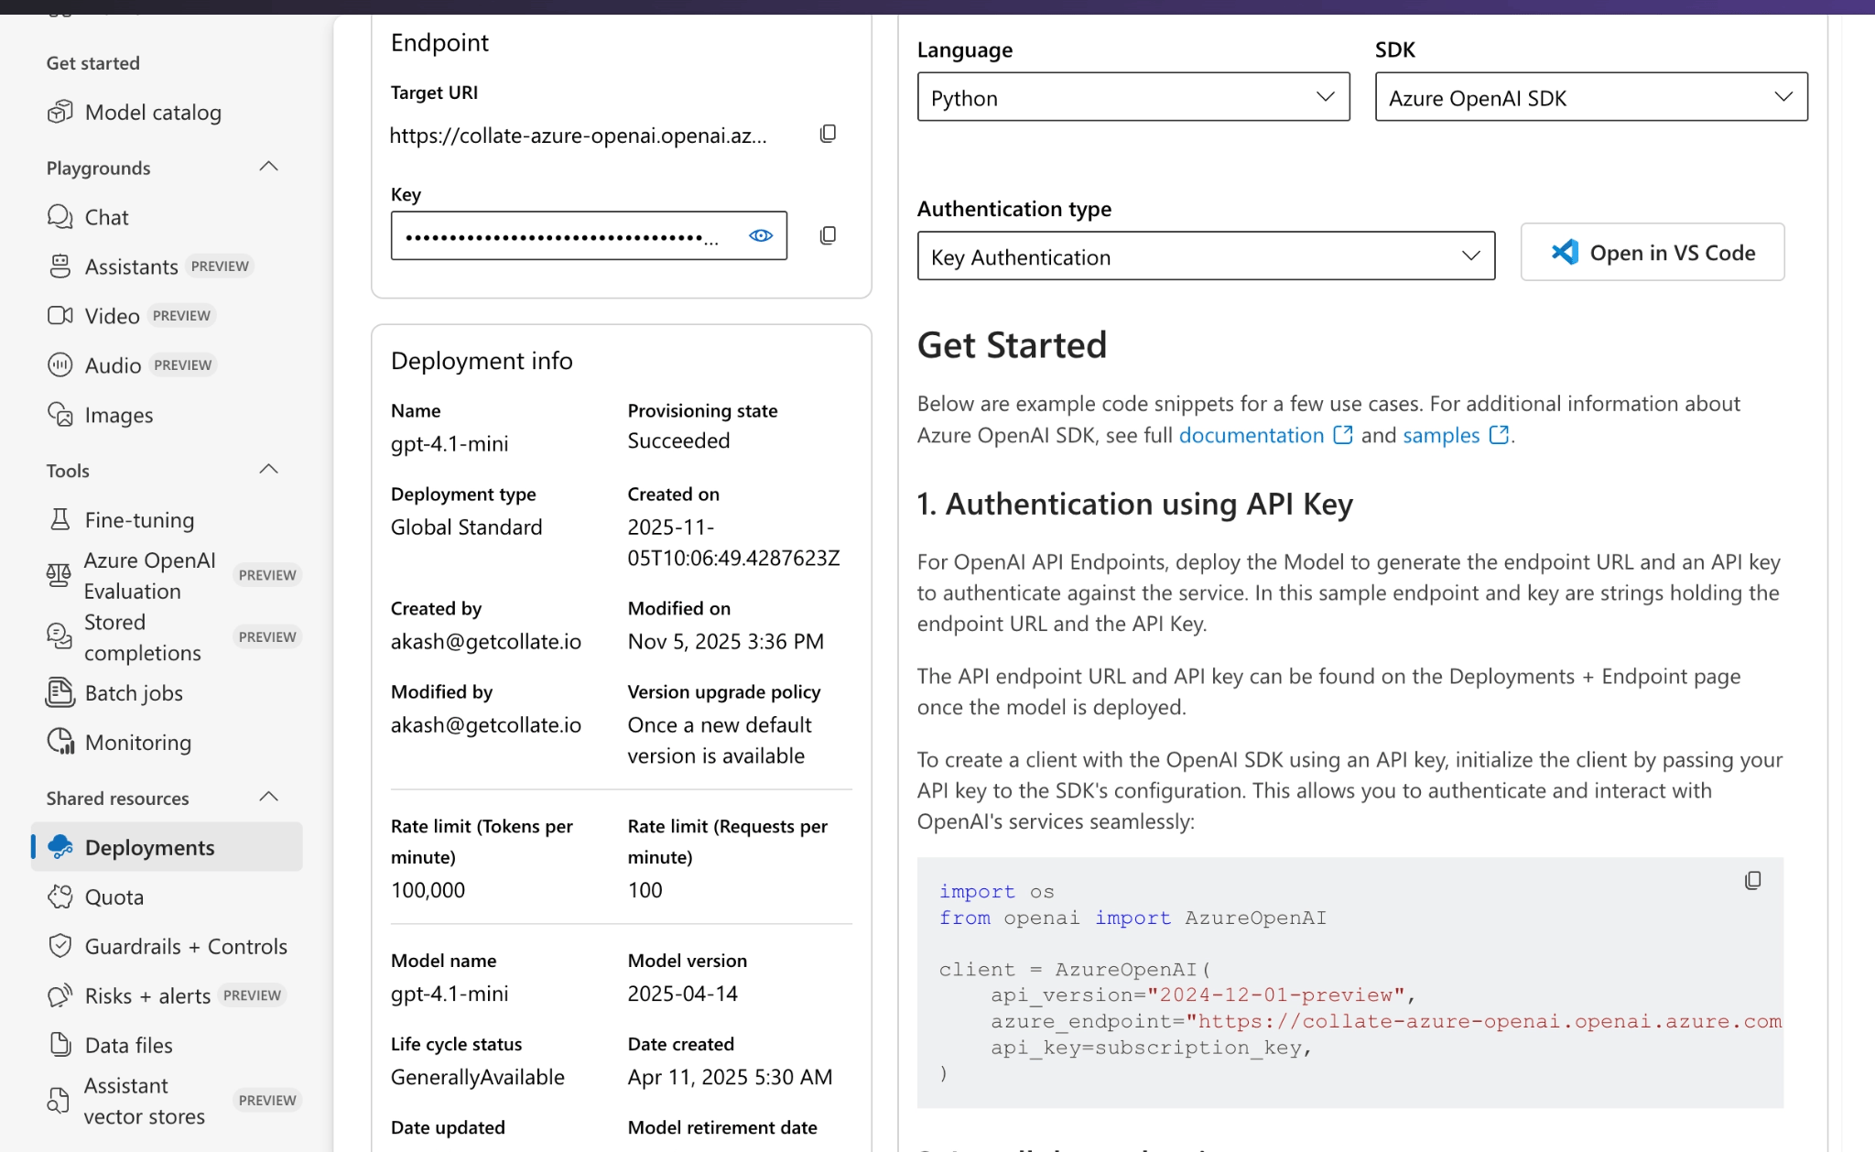Open the documentation link
The width and height of the screenshot is (1875, 1152).
[x=1251, y=435]
